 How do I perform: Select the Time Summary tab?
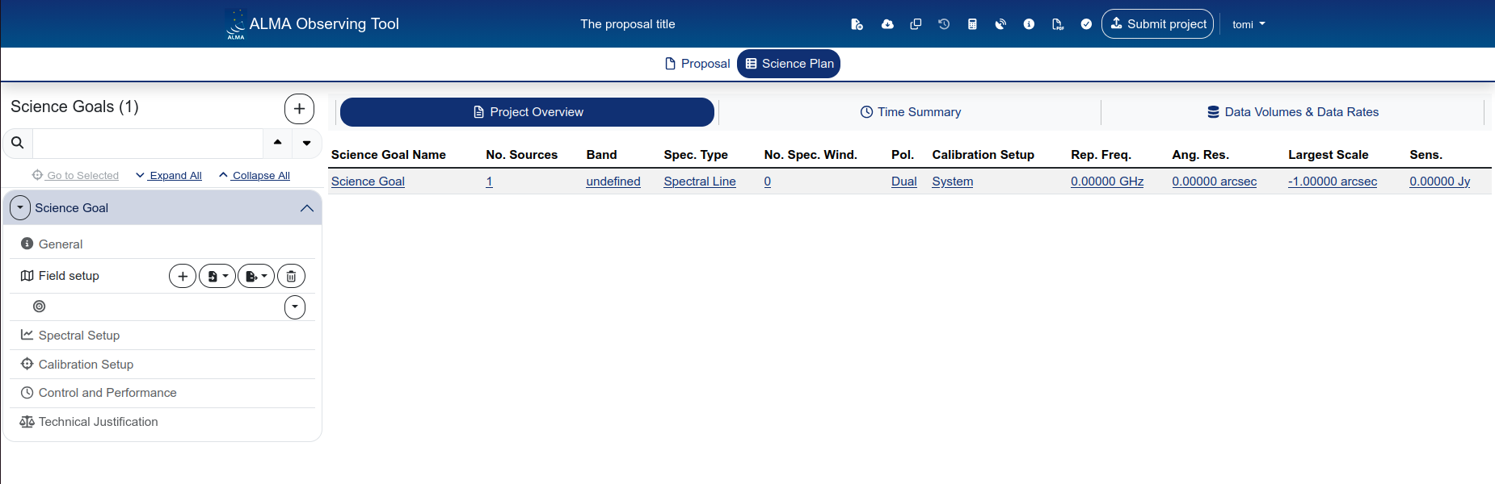(910, 112)
